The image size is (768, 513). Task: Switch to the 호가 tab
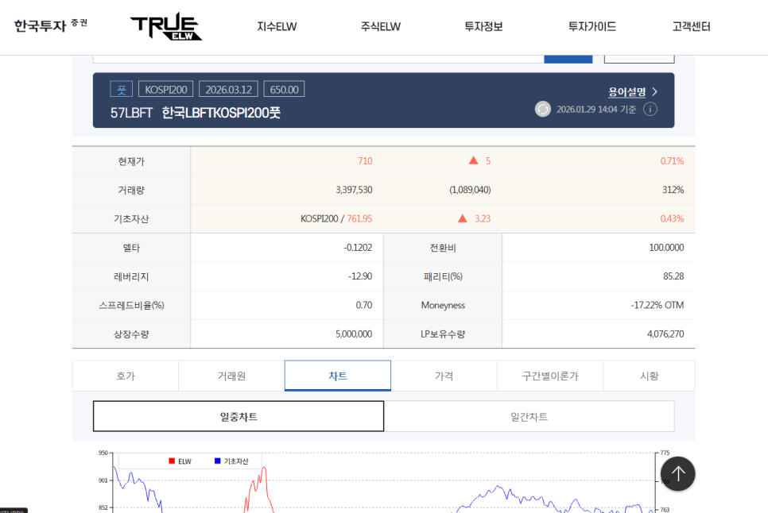pyautogui.click(x=126, y=376)
